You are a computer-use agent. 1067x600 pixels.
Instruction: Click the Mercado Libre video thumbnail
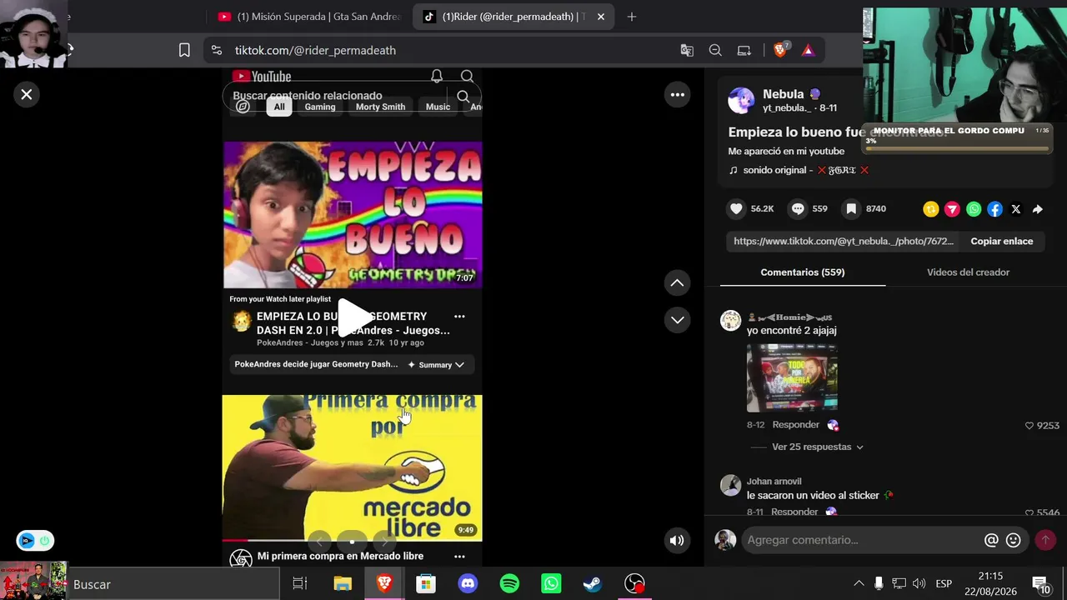pyautogui.click(x=353, y=468)
